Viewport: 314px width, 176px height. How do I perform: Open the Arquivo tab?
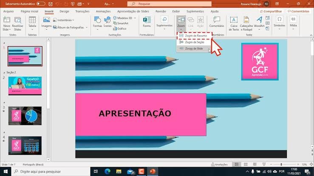coord(8,11)
